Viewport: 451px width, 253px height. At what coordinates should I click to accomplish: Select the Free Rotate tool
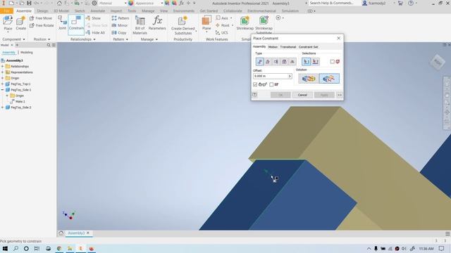[42, 25]
